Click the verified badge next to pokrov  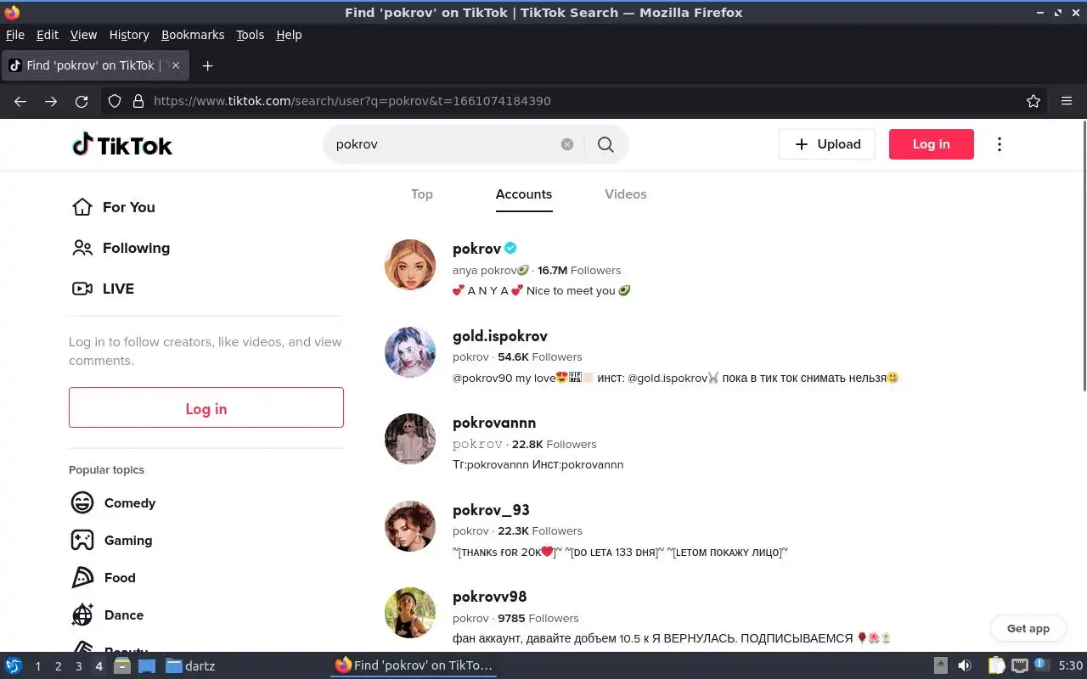(x=510, y=248)
